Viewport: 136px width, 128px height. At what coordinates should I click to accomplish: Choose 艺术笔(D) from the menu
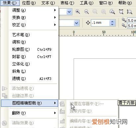(30, 35)
